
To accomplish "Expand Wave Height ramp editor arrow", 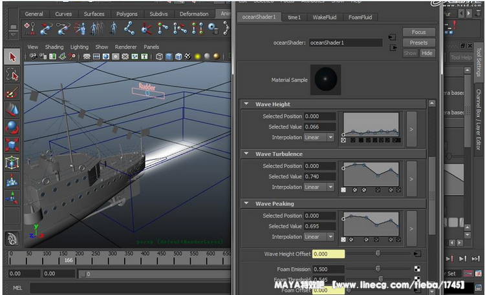I will click(411, 129).
